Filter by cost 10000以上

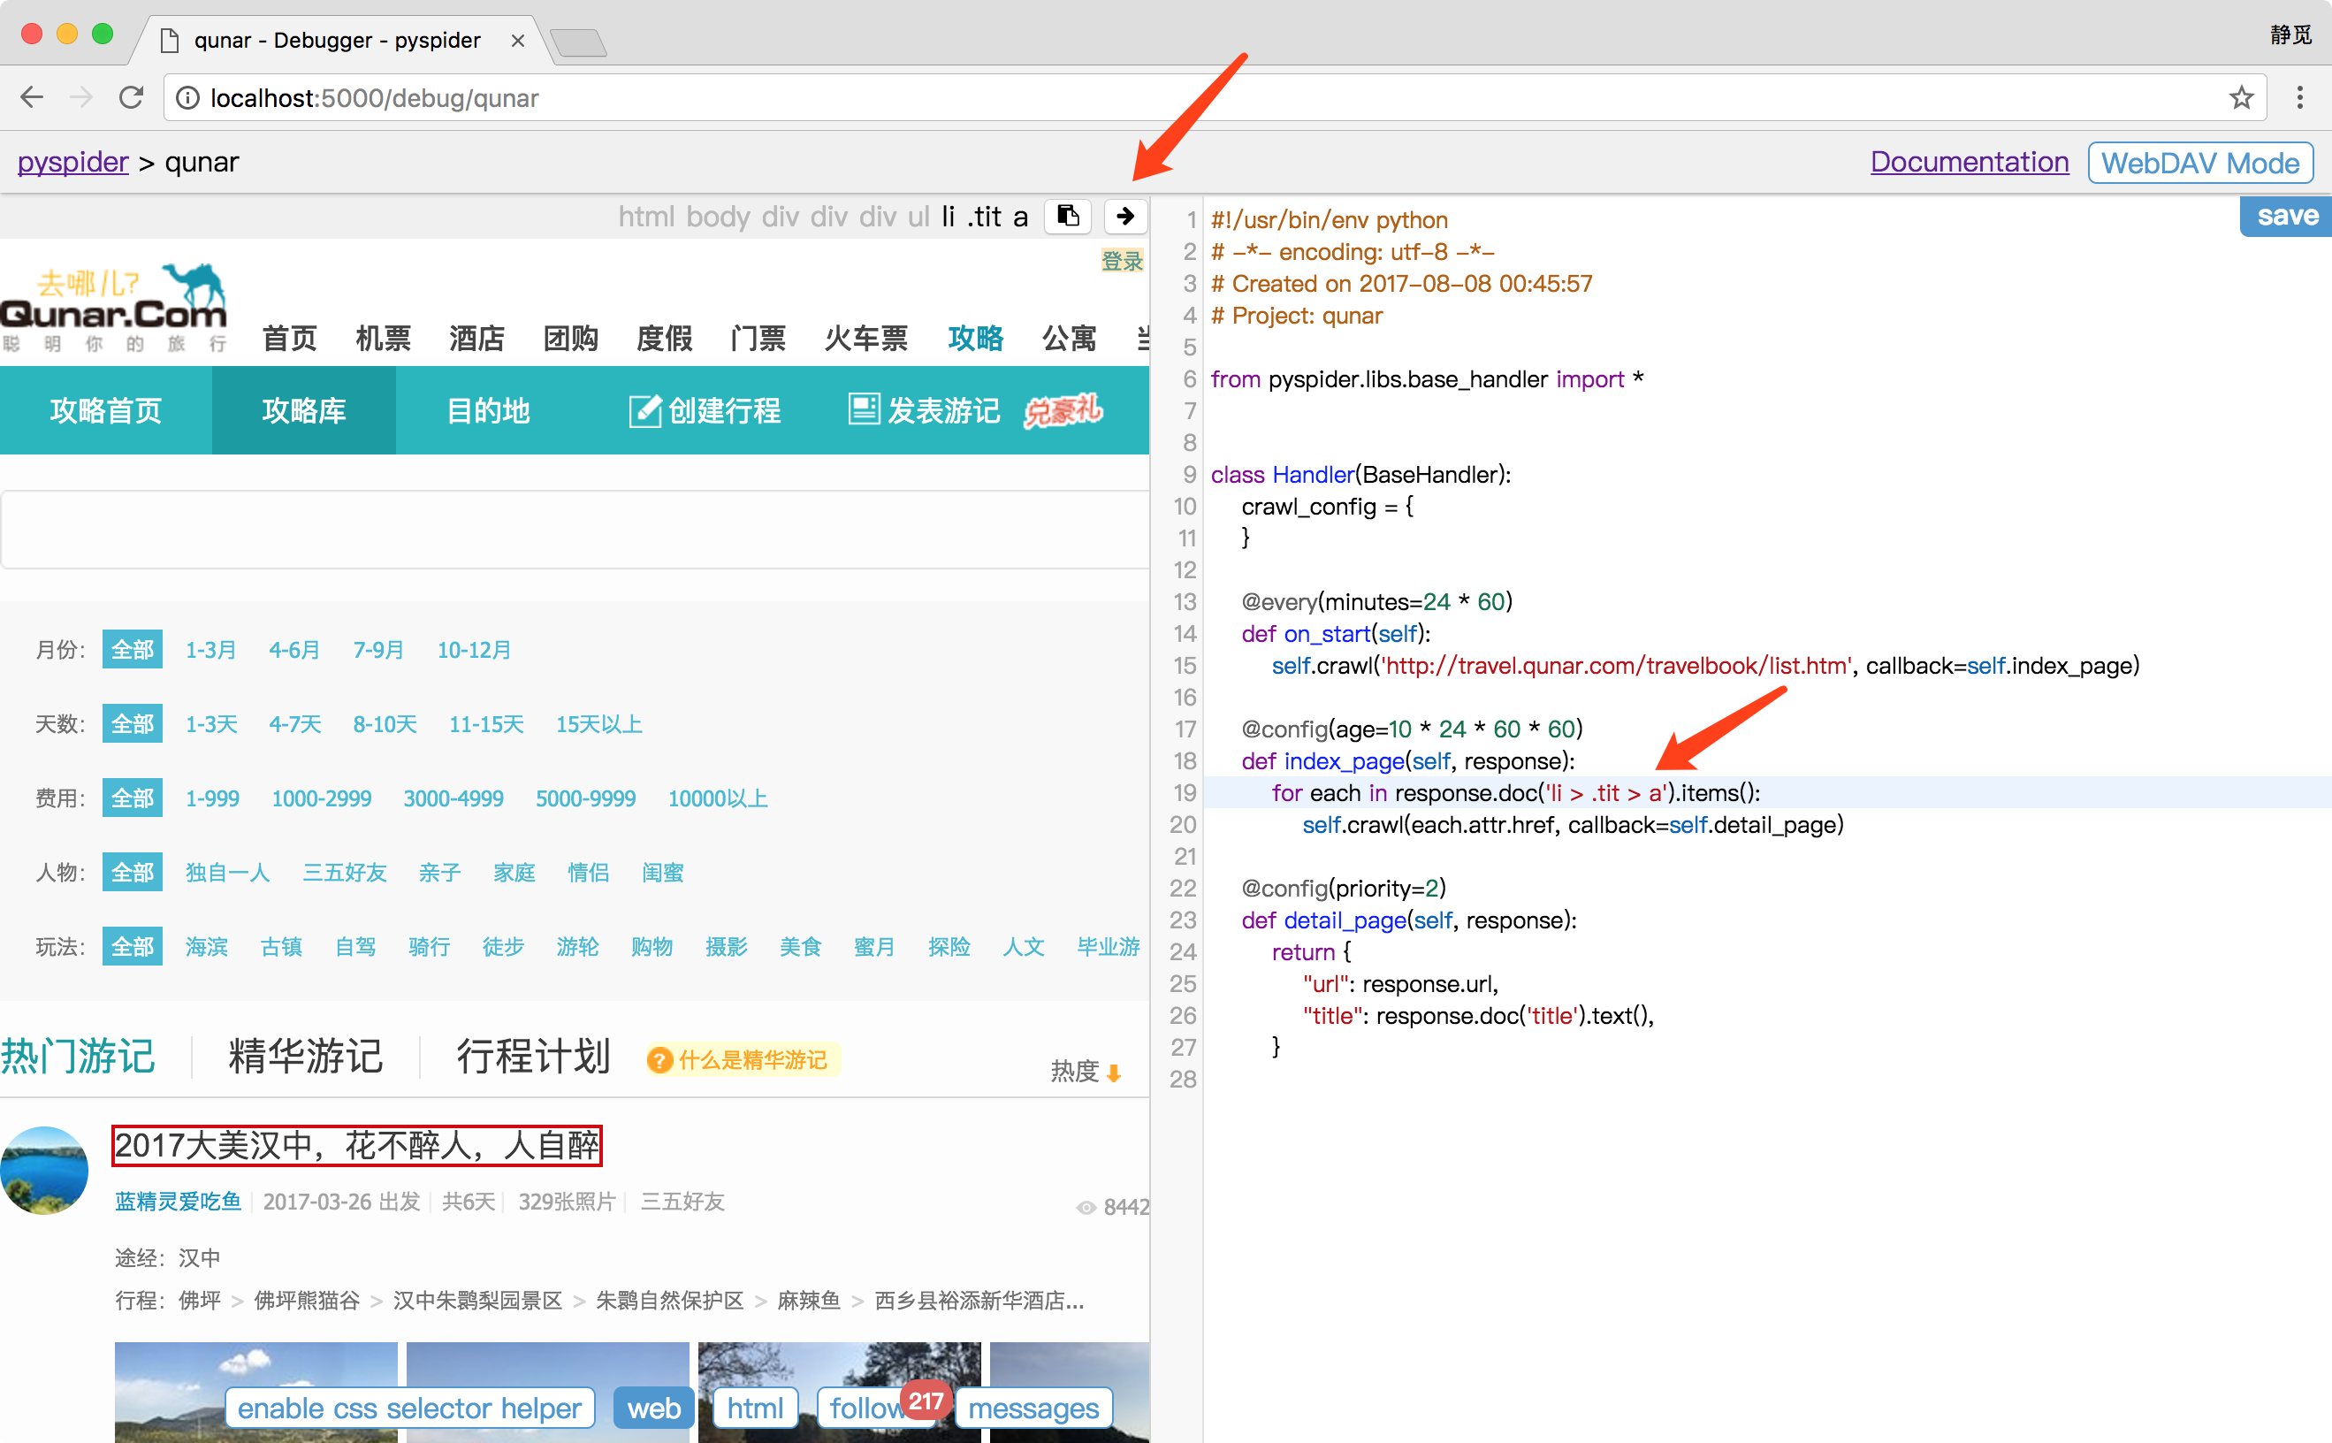coord(718,798)
